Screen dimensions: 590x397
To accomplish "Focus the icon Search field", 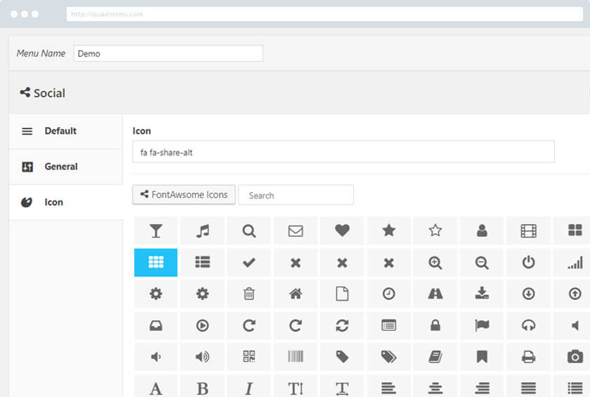I will [296, 195].
